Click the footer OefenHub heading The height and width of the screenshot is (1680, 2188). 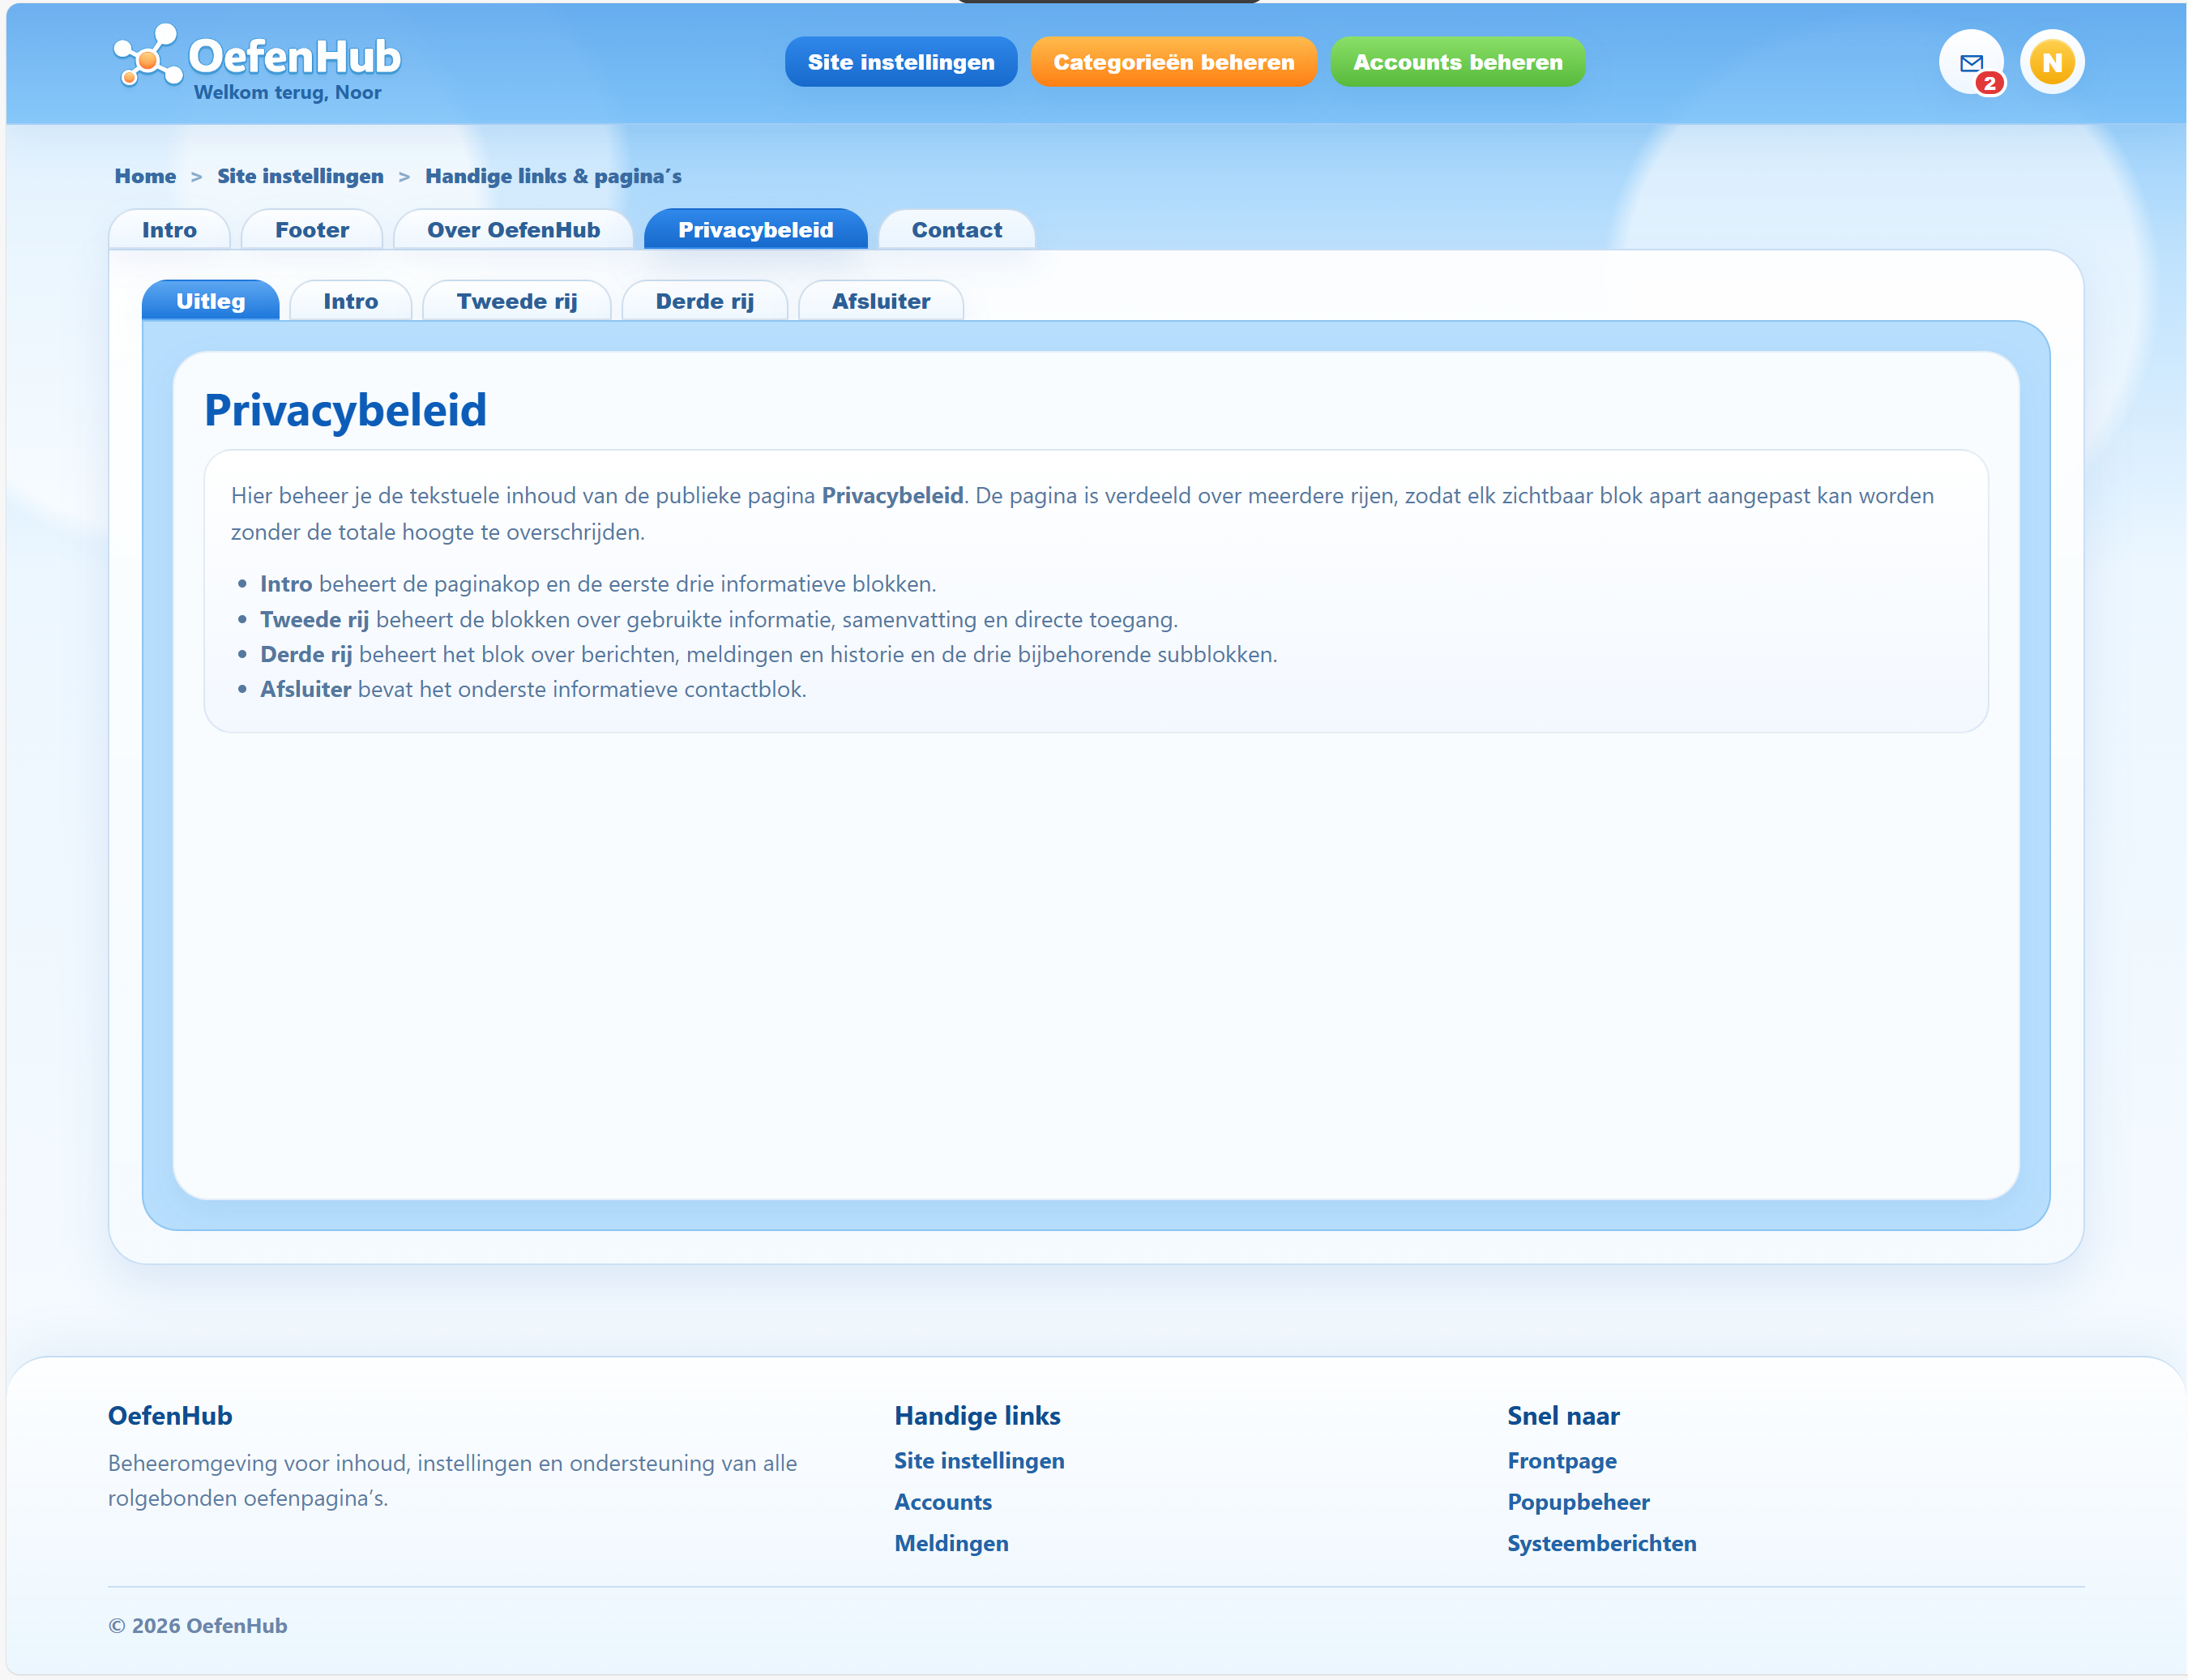(x=170, y=1415)
